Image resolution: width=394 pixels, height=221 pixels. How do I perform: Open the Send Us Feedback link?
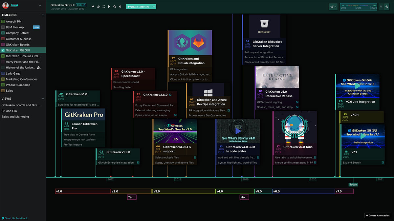14,218
